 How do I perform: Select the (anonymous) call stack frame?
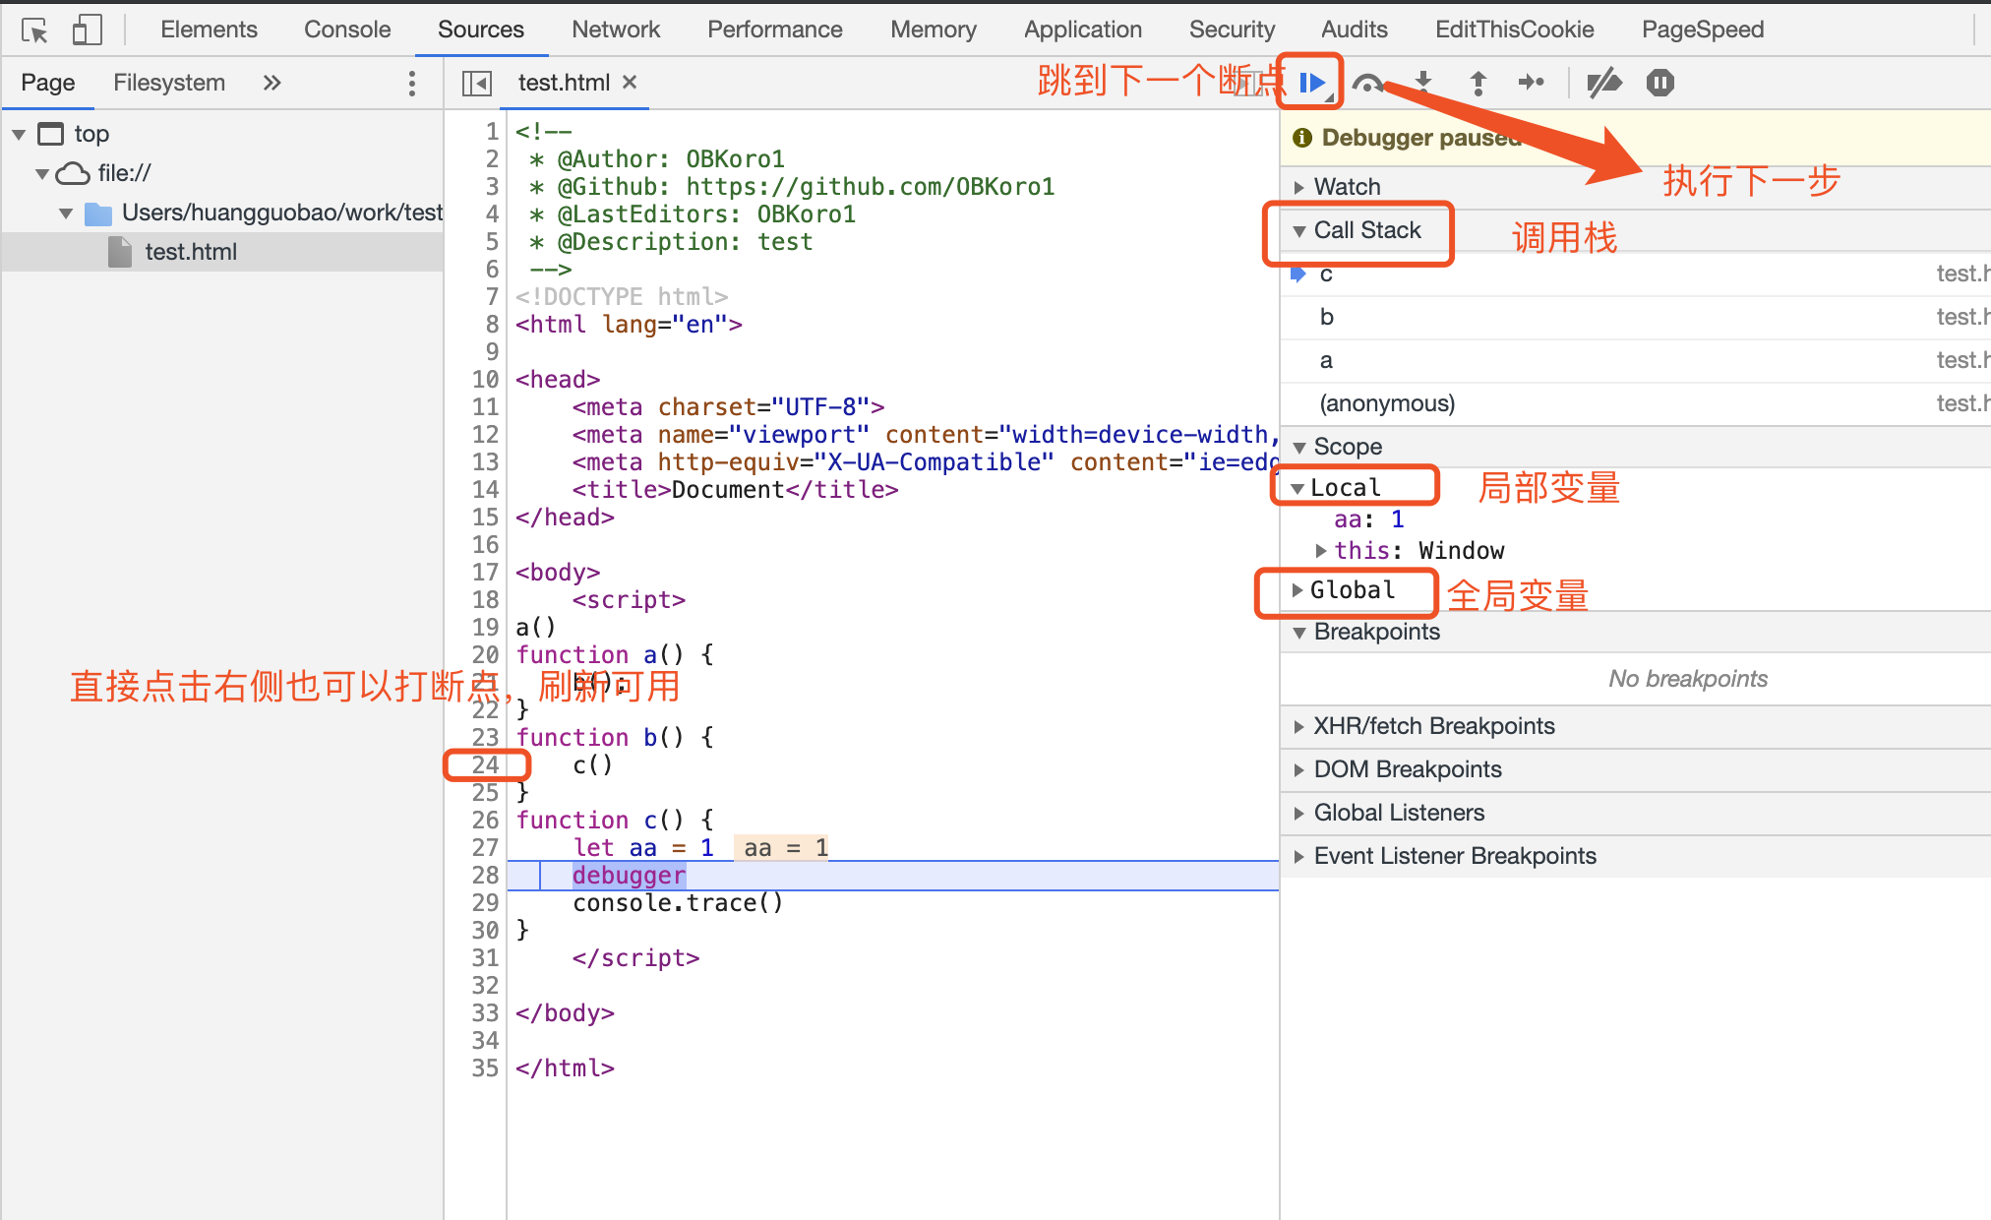pos(1636,404)
